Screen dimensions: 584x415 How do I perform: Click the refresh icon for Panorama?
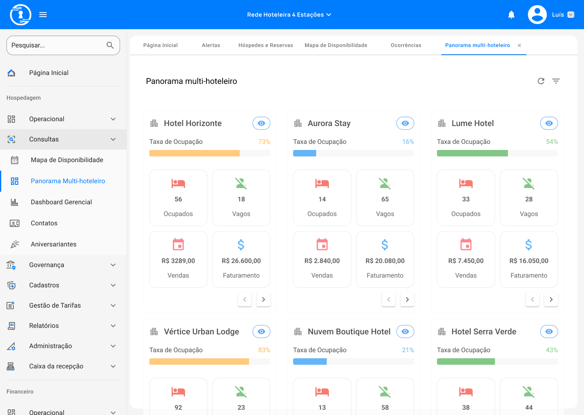coord(541,81)
